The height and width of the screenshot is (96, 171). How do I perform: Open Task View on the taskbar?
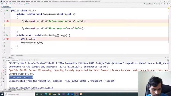click(41, 94)
